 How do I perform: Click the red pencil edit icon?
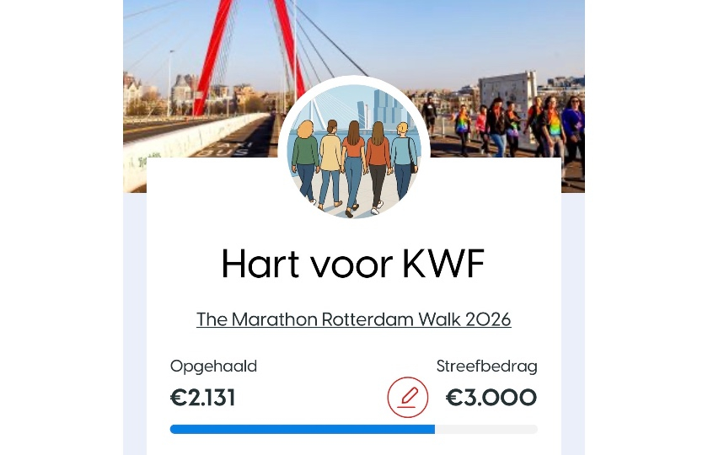click(x=407, y=397)
